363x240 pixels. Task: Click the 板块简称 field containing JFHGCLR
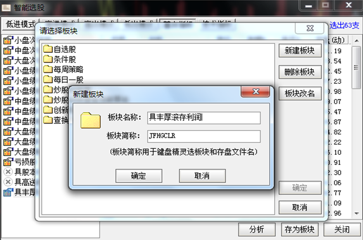click(x=204, y=136)
